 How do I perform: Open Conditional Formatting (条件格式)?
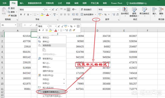click(x=125, y=12)
